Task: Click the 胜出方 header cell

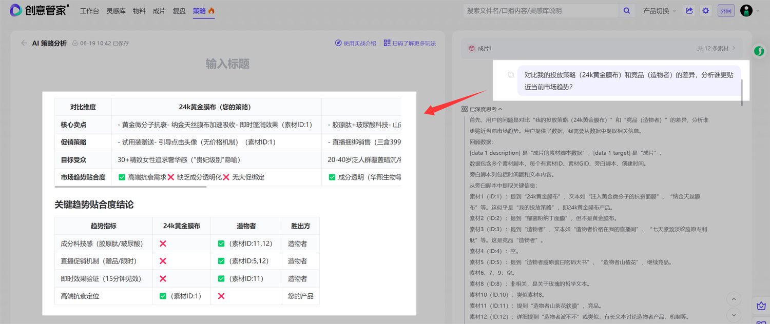Action: [x=300, y=226]
